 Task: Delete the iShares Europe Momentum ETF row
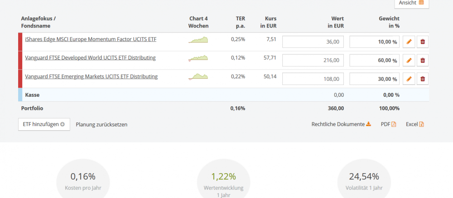[423, 42]
